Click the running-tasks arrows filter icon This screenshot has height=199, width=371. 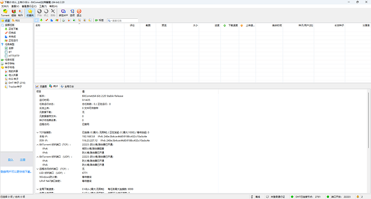click(57, 20)
